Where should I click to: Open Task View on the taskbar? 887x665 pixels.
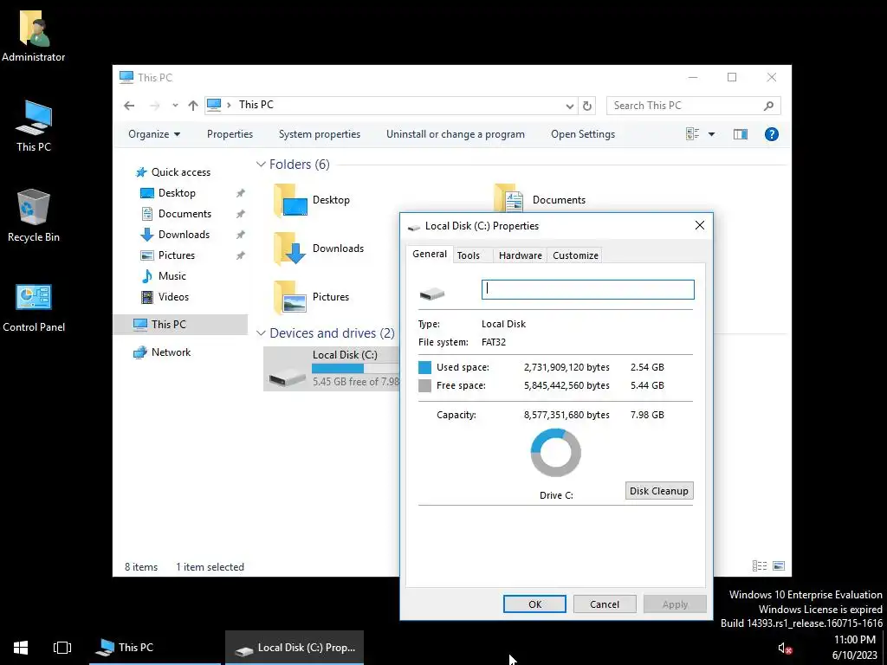62,648
